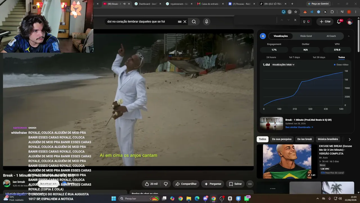Click the See similar thumbnails link
Viewport: 360px width, 203px height.
[299, 127]
